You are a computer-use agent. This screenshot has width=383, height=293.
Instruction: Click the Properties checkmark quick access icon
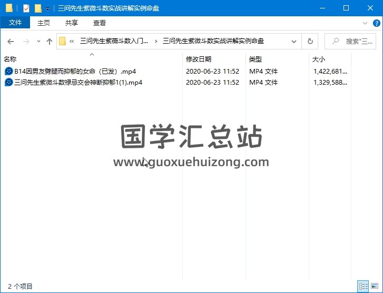[26, 8]
